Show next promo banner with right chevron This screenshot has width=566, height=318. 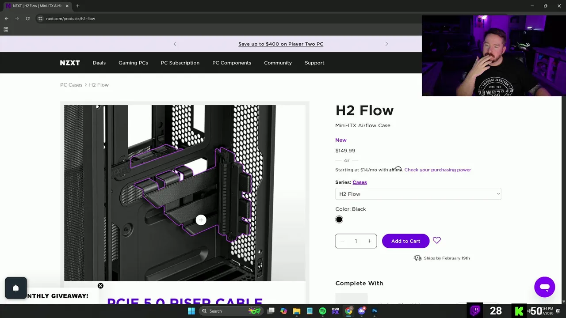pos(386,44)
